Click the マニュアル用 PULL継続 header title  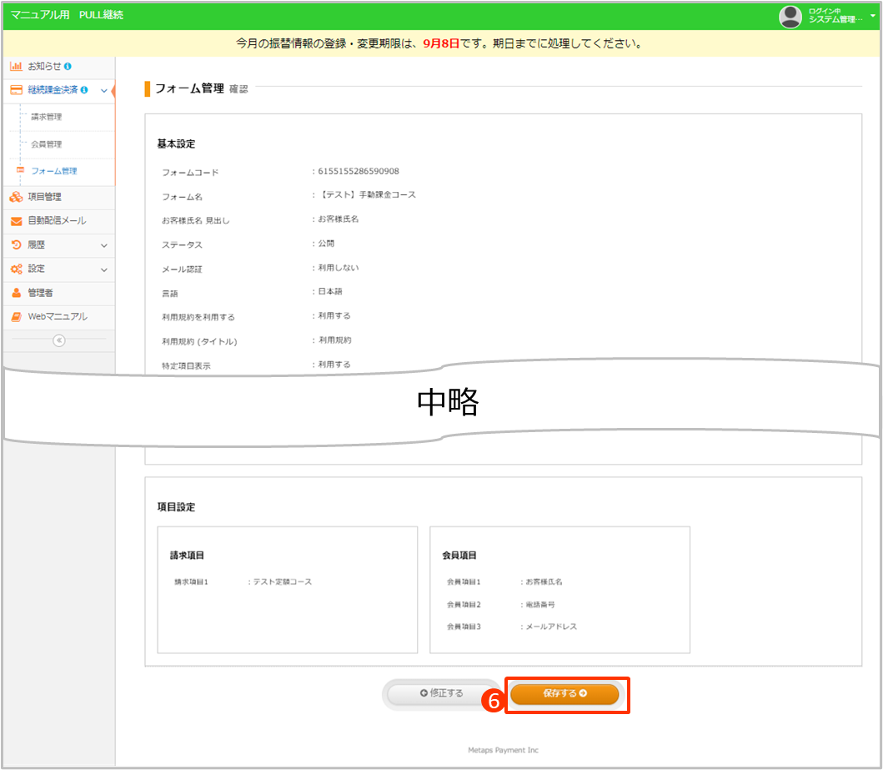67,15
